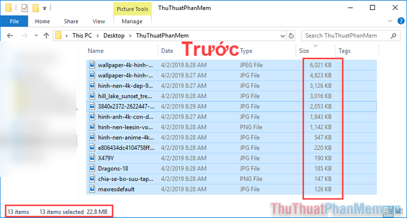Switch to the Home ribbon tab
Image resolution: width=407 pixels, height=218 pixels.
pos(42,22)
